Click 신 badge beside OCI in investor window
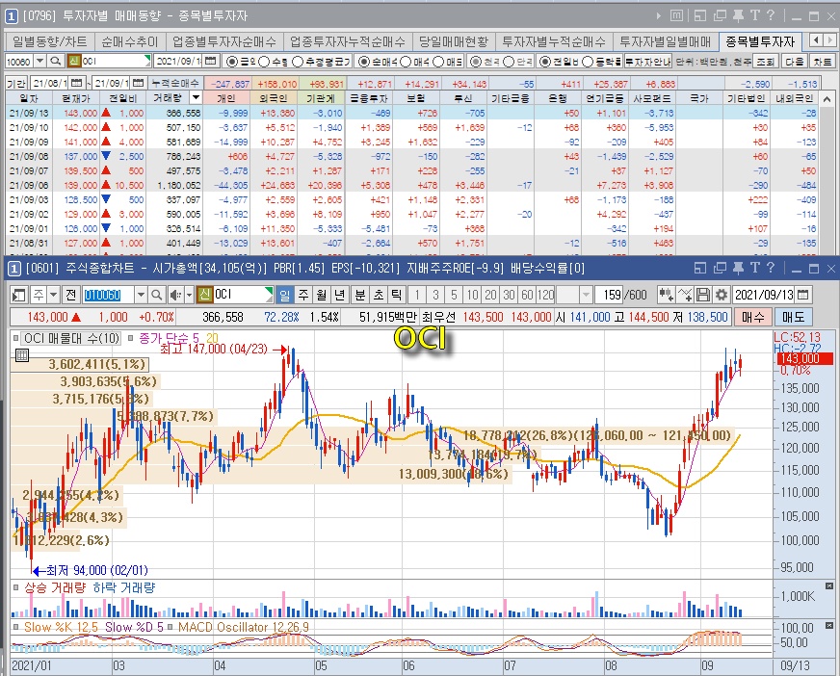Viewport: 840px width, 676px height. (x=74, y=61)
